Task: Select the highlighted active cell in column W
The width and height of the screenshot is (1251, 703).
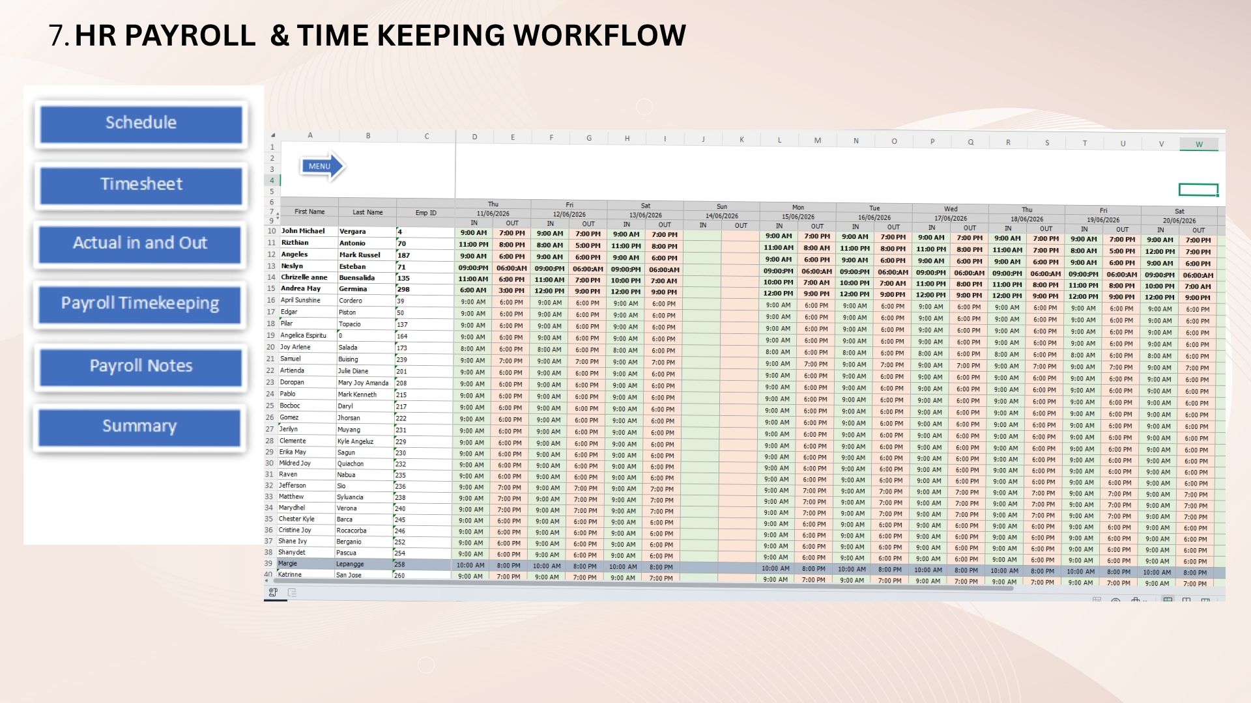Action: [1198, 190]
